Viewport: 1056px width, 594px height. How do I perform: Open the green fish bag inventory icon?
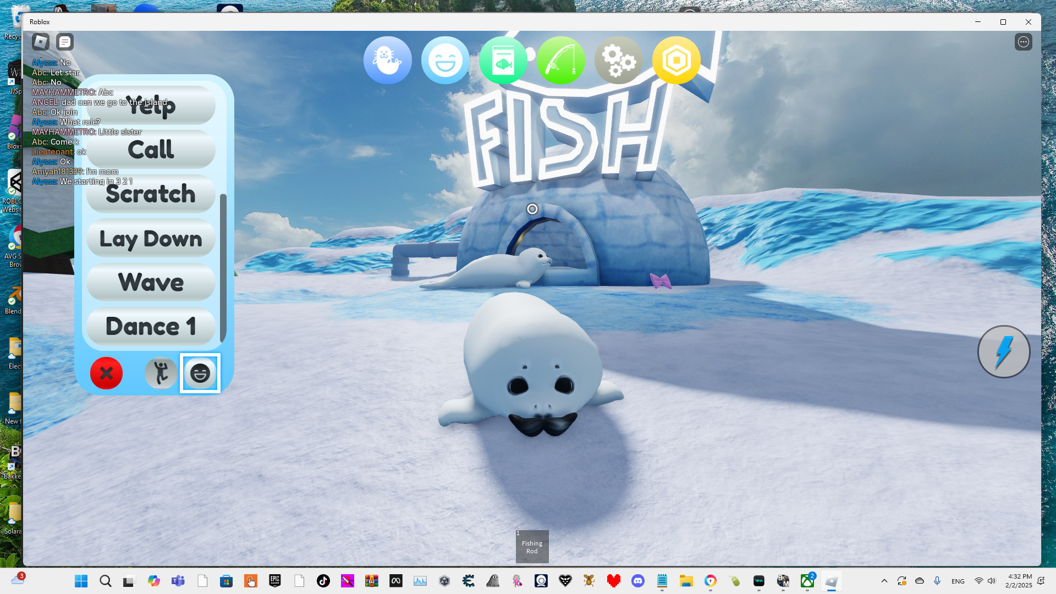click(503, 61)
